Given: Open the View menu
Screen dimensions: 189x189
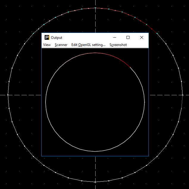Looking at the screenshot, I should [47, 45].
